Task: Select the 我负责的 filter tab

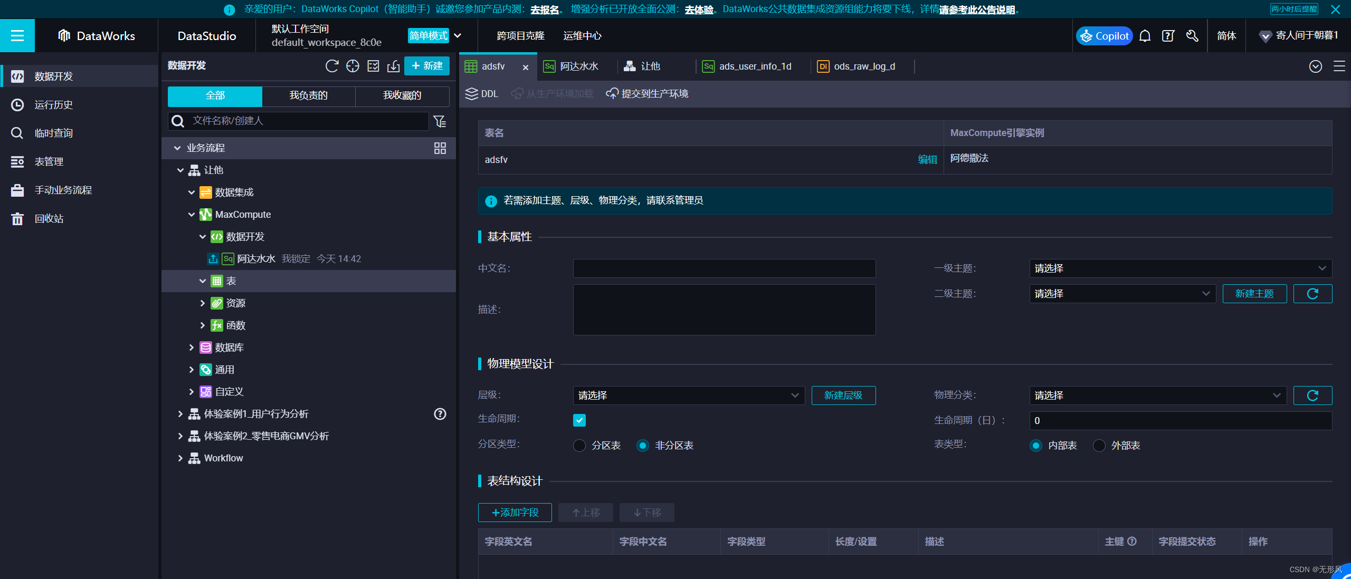Action: [x=309, y=95]
